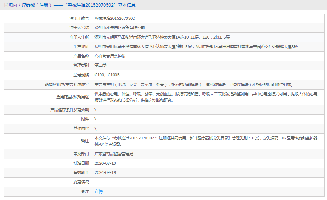Click remark text starting 本文件与
The height and width of the screenshot is (200, 327).
click(x=206, y=141)
